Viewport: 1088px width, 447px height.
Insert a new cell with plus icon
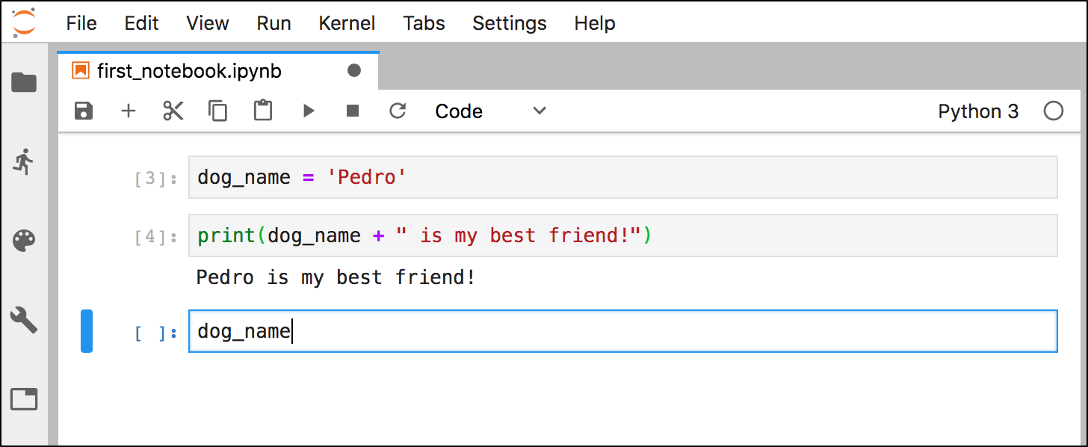(x=129, y=111)
